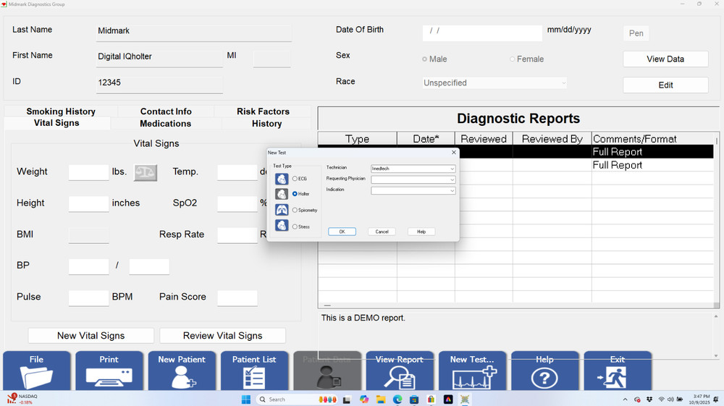Click OK in the New Test dialog
This screenshot has height=406, width=724.
[x=342, y=232]
